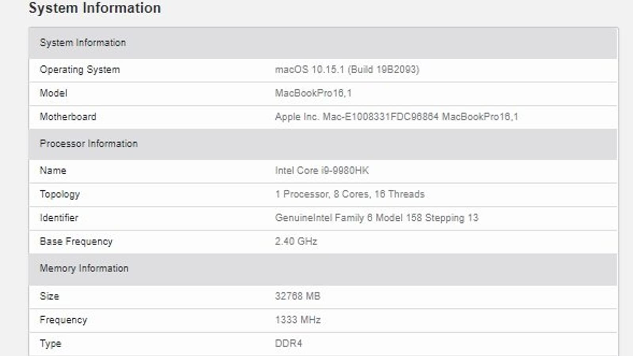Select the Base Frequency row label

[76, 241]
